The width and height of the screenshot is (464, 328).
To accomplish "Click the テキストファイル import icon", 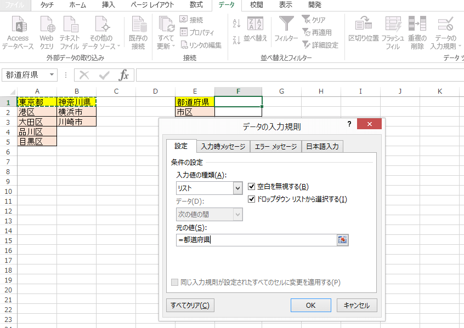I will (72, 30).
